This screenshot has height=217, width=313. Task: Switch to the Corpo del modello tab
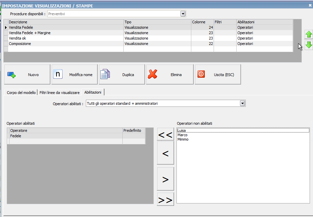(x=21, y=92)
